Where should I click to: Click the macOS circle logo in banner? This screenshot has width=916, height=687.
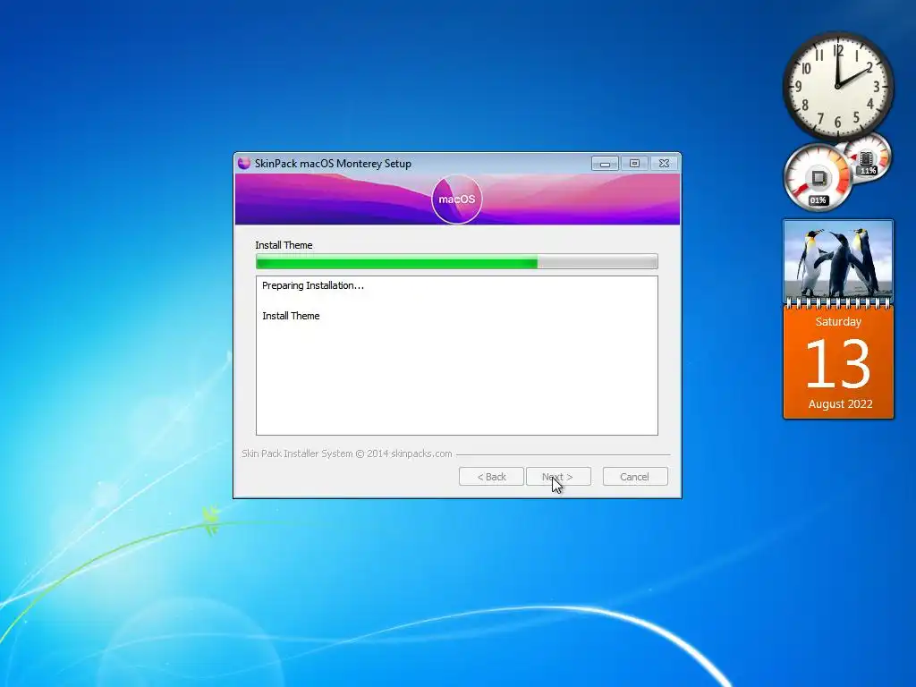coord(457,199)
